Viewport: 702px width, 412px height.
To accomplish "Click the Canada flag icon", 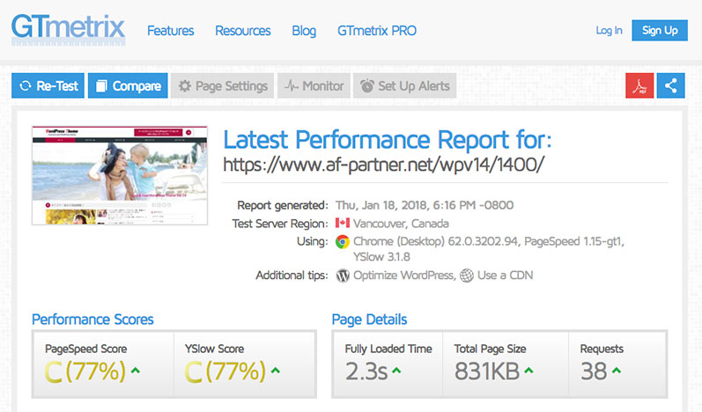I will tap(342, 223).
